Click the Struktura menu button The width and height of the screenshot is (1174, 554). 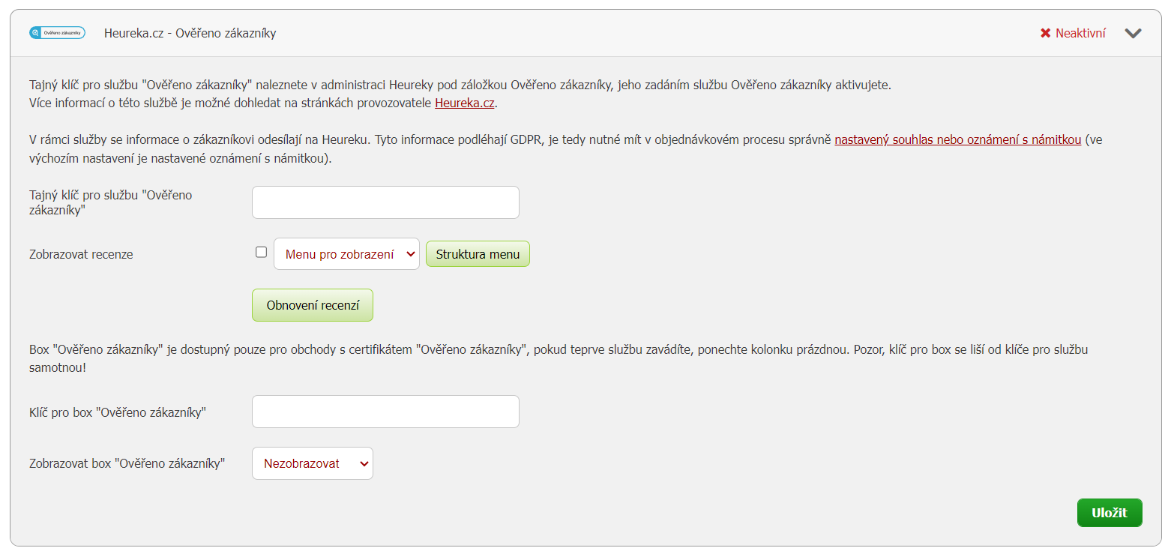478,254
